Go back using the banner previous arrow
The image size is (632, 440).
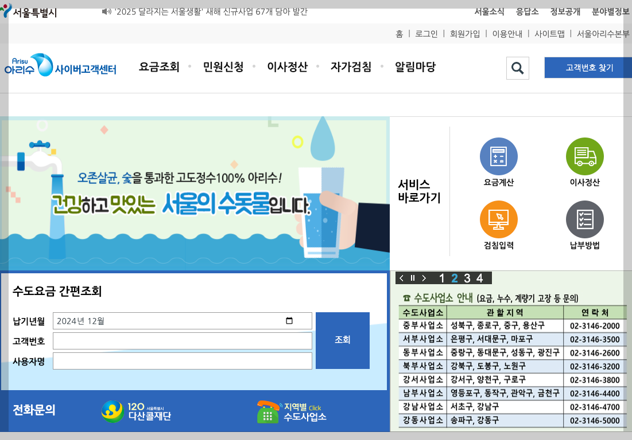[400, 278]
